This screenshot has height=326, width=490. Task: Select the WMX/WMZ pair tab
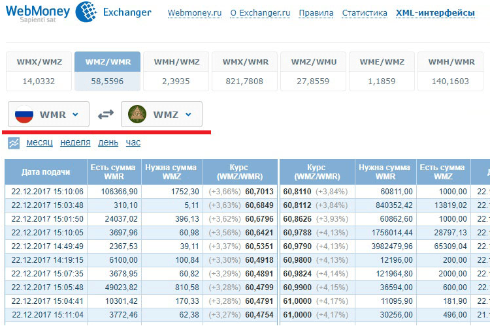[39, 72]
